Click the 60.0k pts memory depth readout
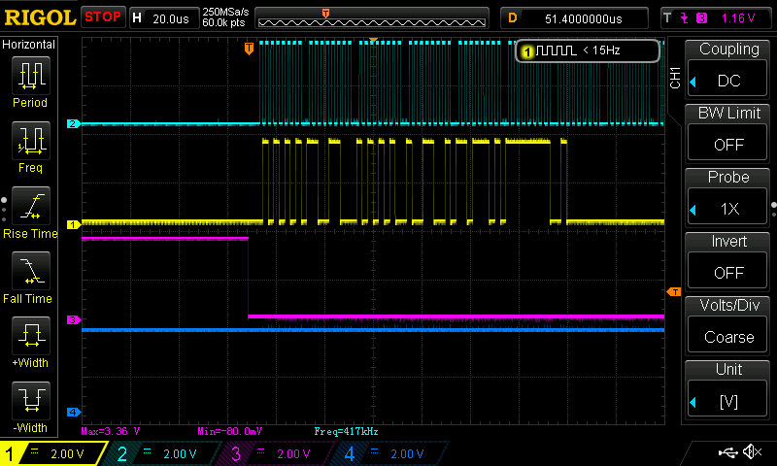The width and height of the screenshot is (777, 466). click(223, 22)
